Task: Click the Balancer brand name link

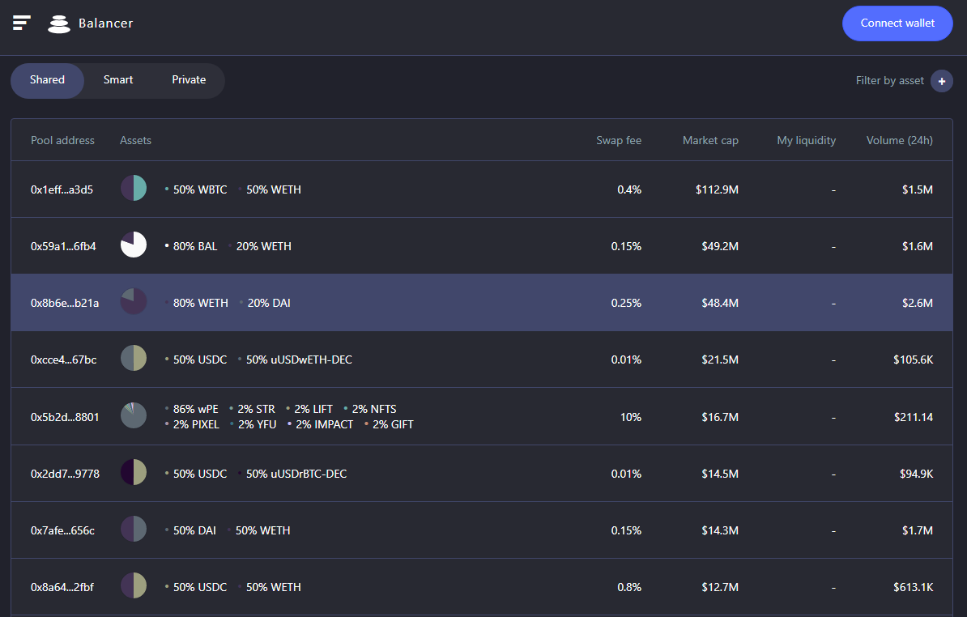Action: (105, 23)
